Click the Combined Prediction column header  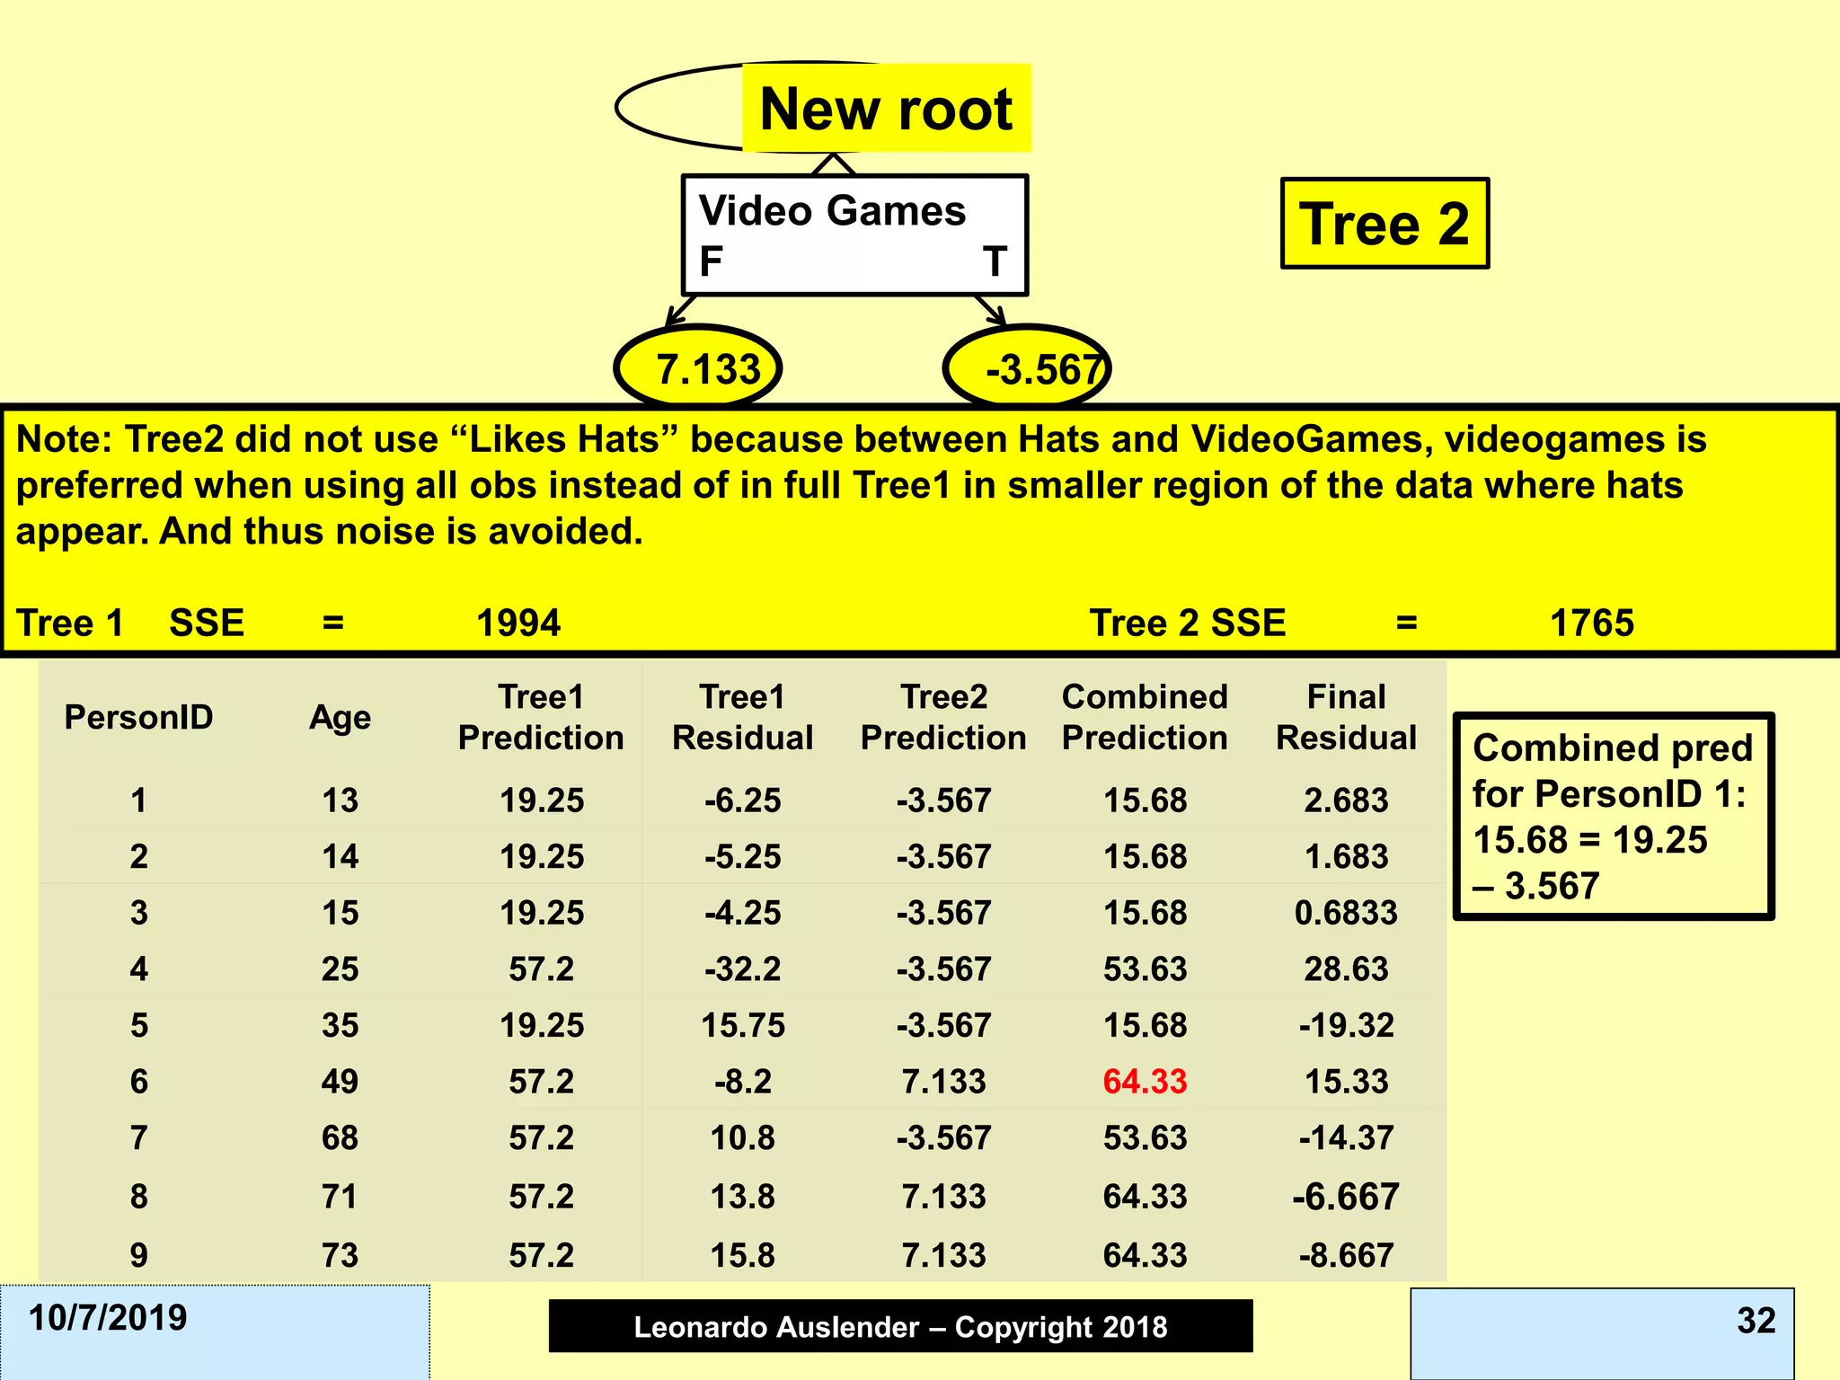(x=1145, y=717)
